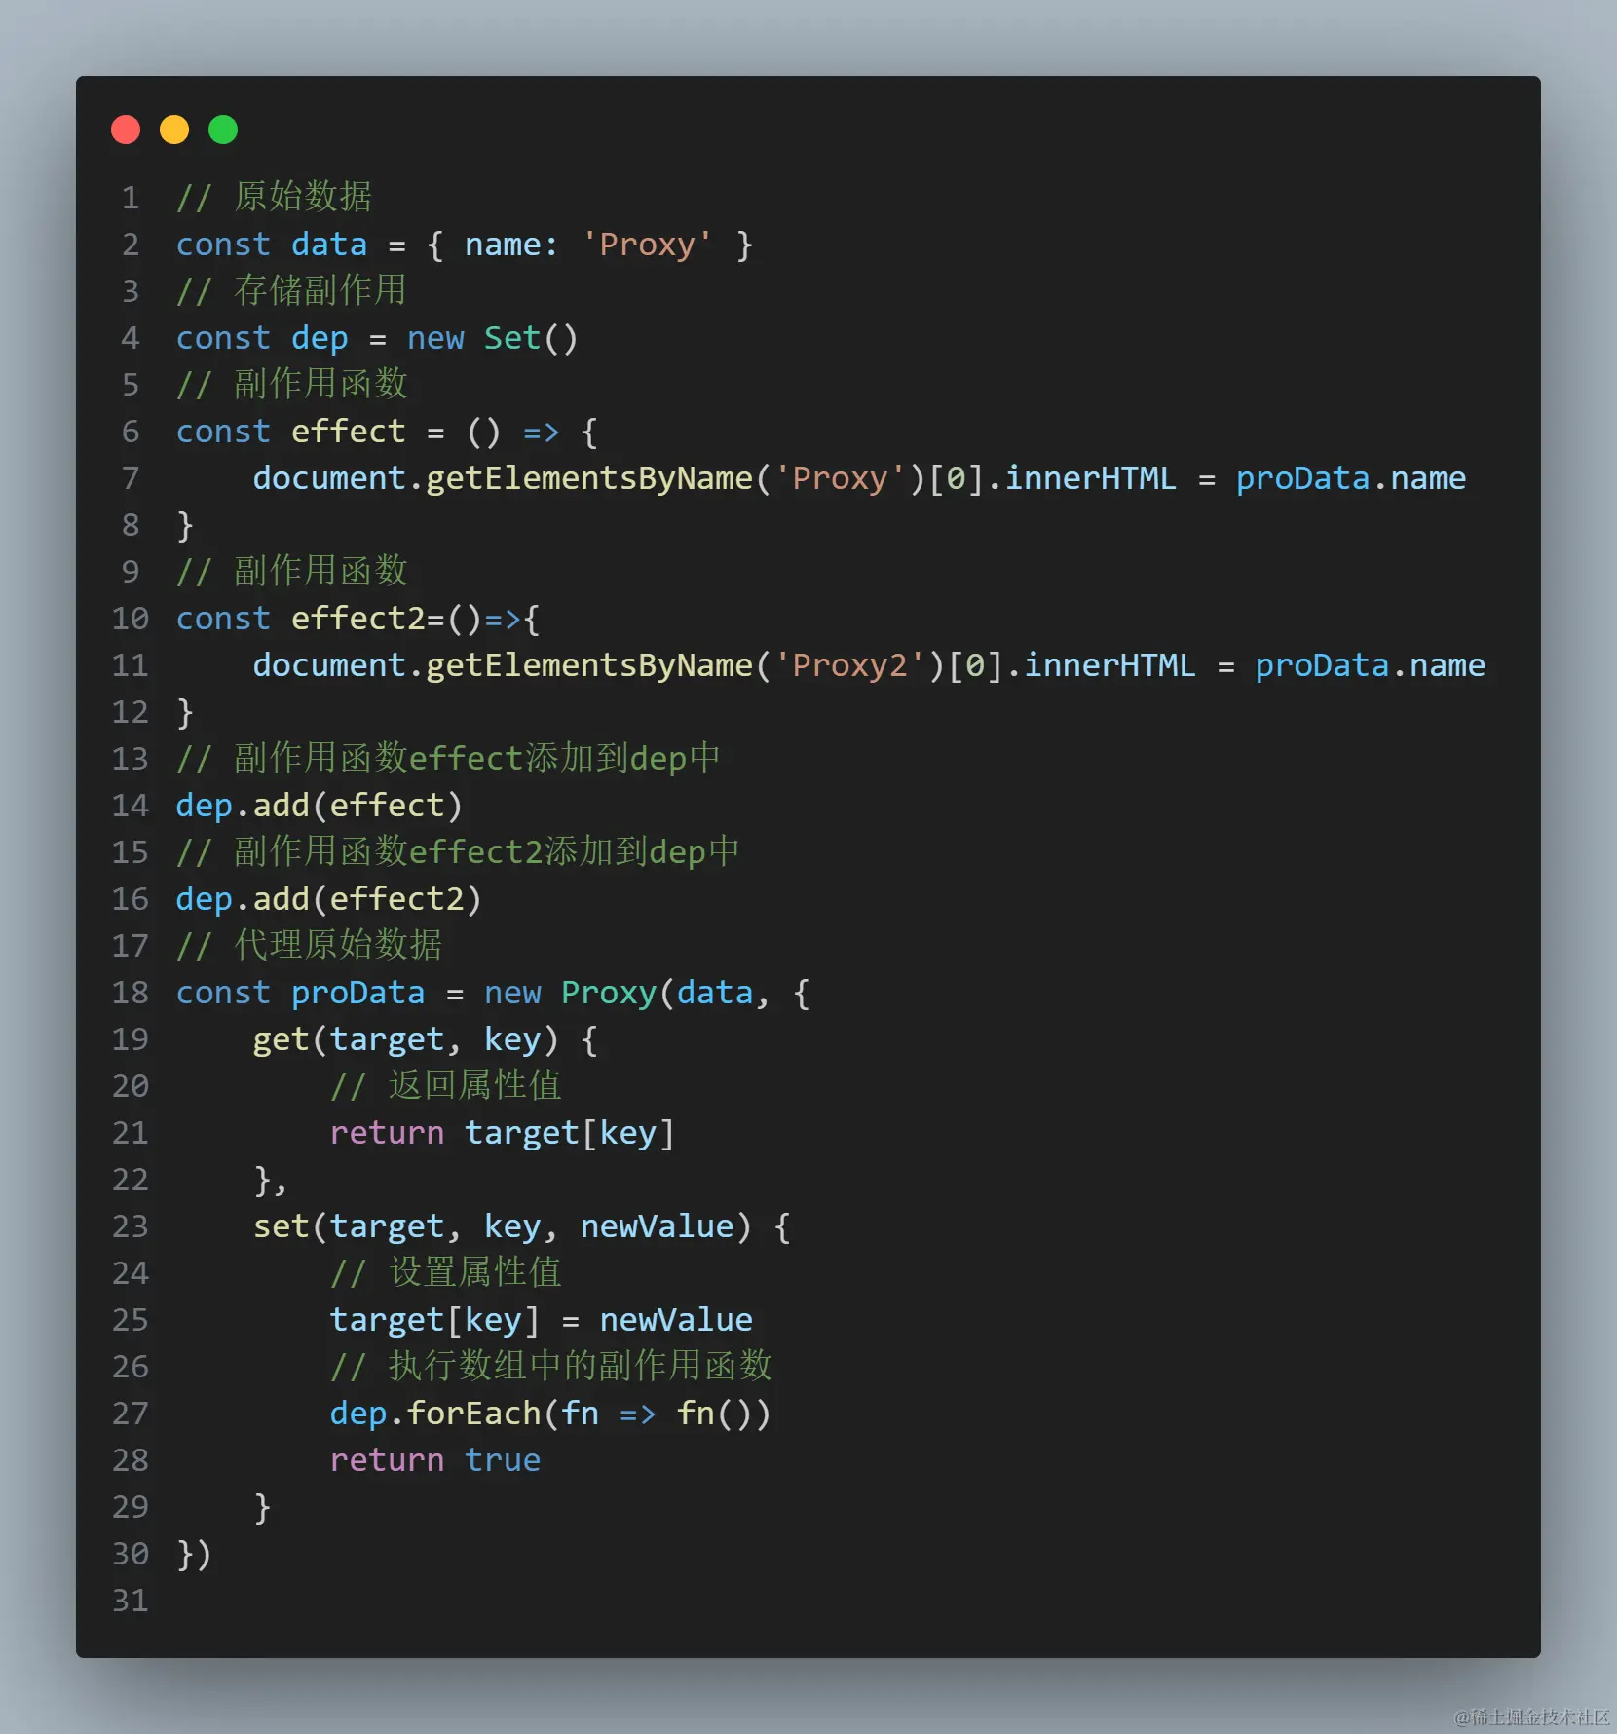Click the proData variable name on line 18
1617x1734 pixels.
357,993
